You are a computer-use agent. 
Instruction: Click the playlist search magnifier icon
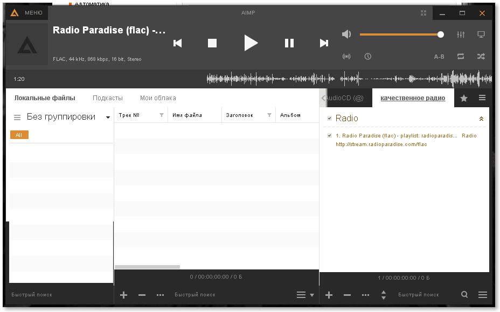[464, 294]
